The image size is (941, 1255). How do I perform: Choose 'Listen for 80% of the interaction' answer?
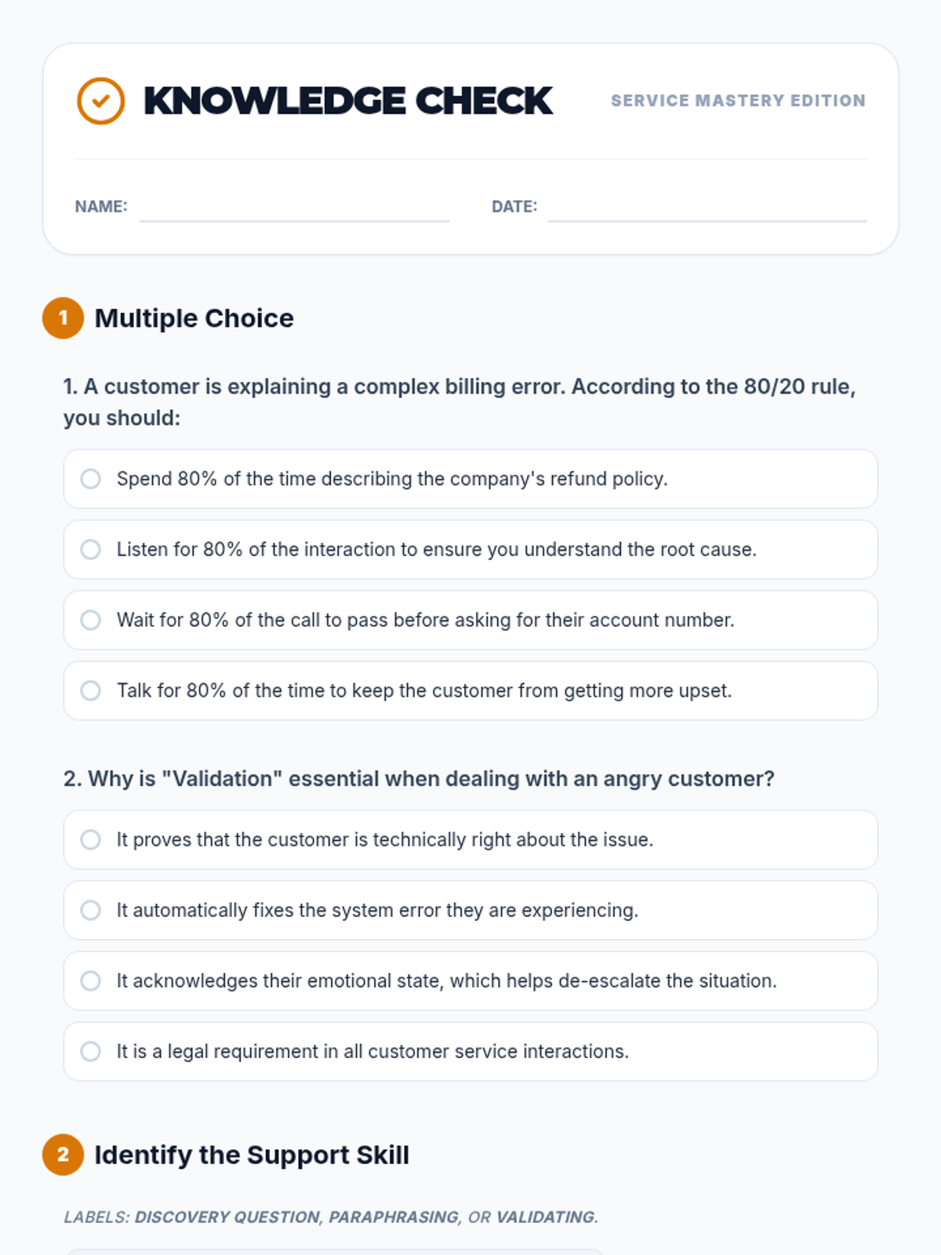pos(91,549)
